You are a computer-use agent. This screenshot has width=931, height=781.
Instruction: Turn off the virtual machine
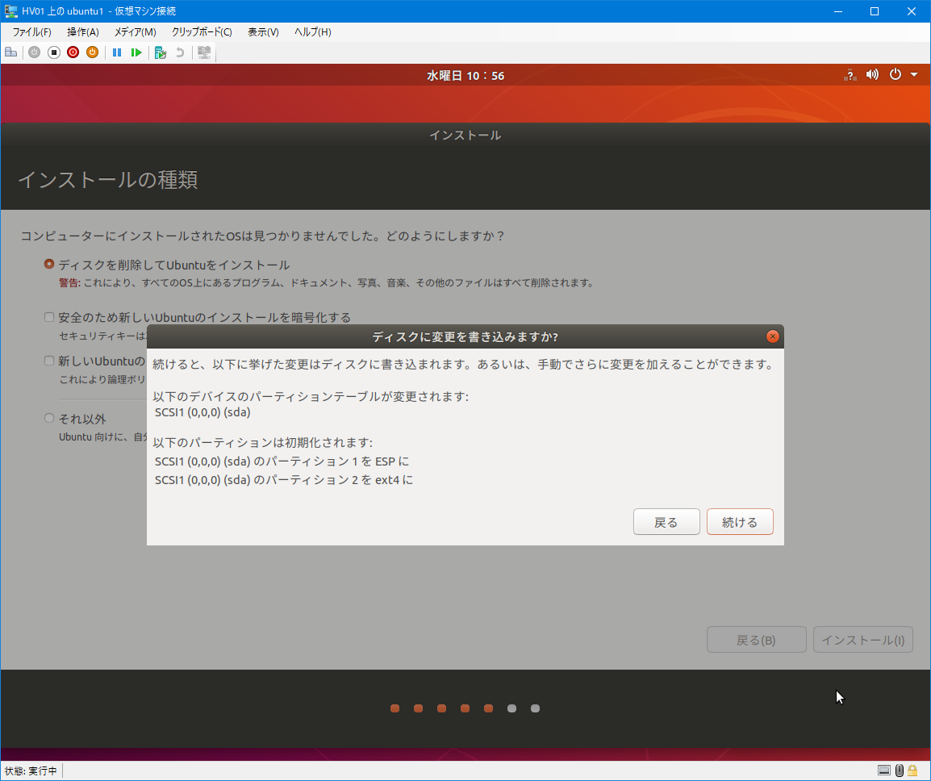click(53, 52)
